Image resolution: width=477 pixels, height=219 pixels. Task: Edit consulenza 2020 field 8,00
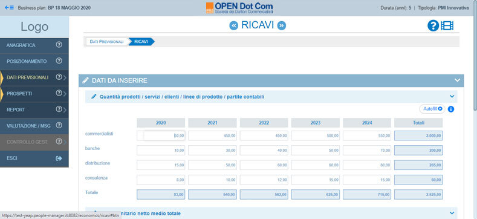161,180
